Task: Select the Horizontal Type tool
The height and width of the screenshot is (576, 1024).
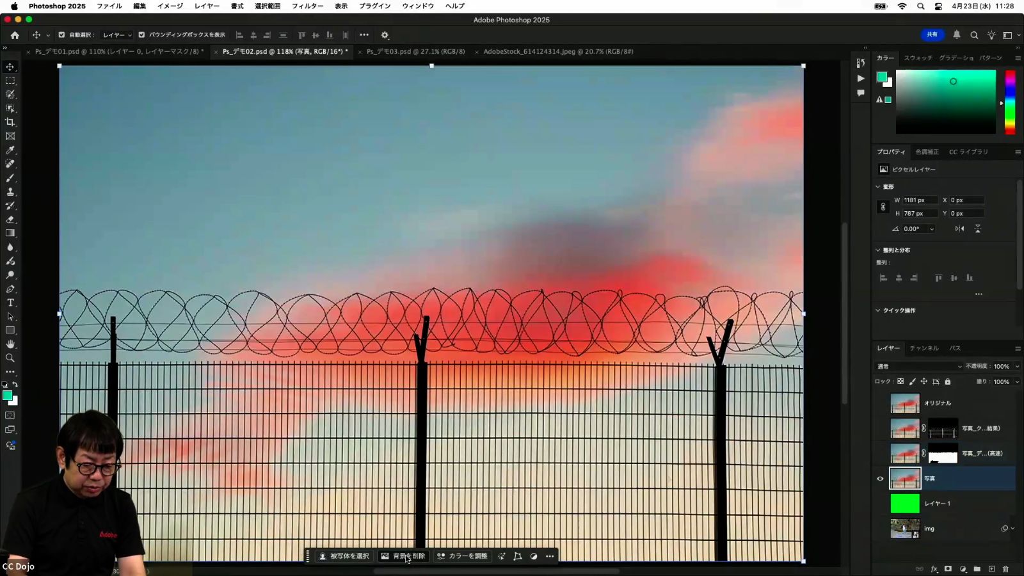Action: [x=10, y=303]
